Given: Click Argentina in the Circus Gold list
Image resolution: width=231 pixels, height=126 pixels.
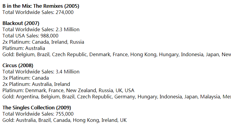Looking at the screenshot, I should [x=27, y=97].
